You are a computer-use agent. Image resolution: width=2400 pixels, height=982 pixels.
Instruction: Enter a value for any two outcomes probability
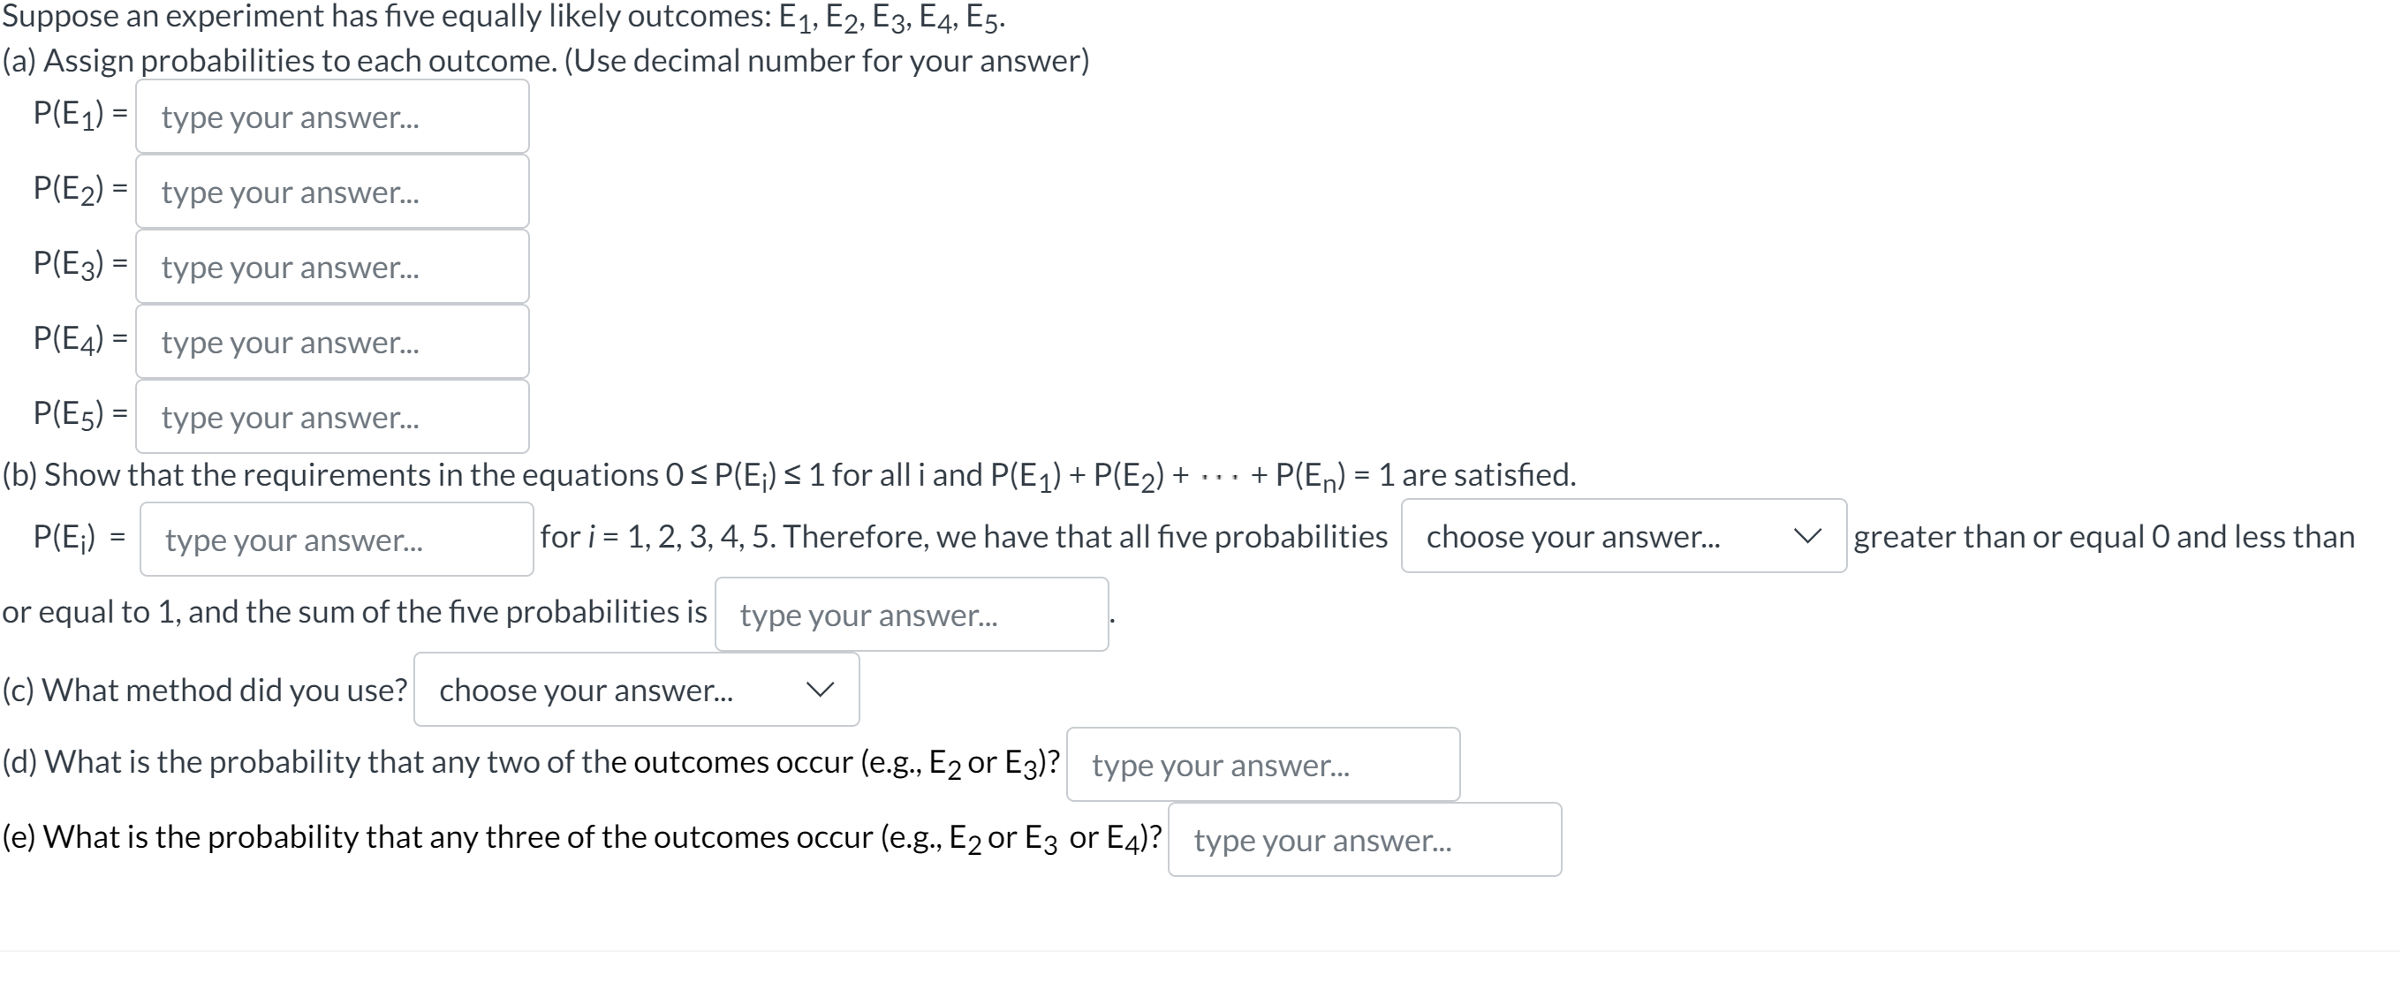tap(1262, 764)
